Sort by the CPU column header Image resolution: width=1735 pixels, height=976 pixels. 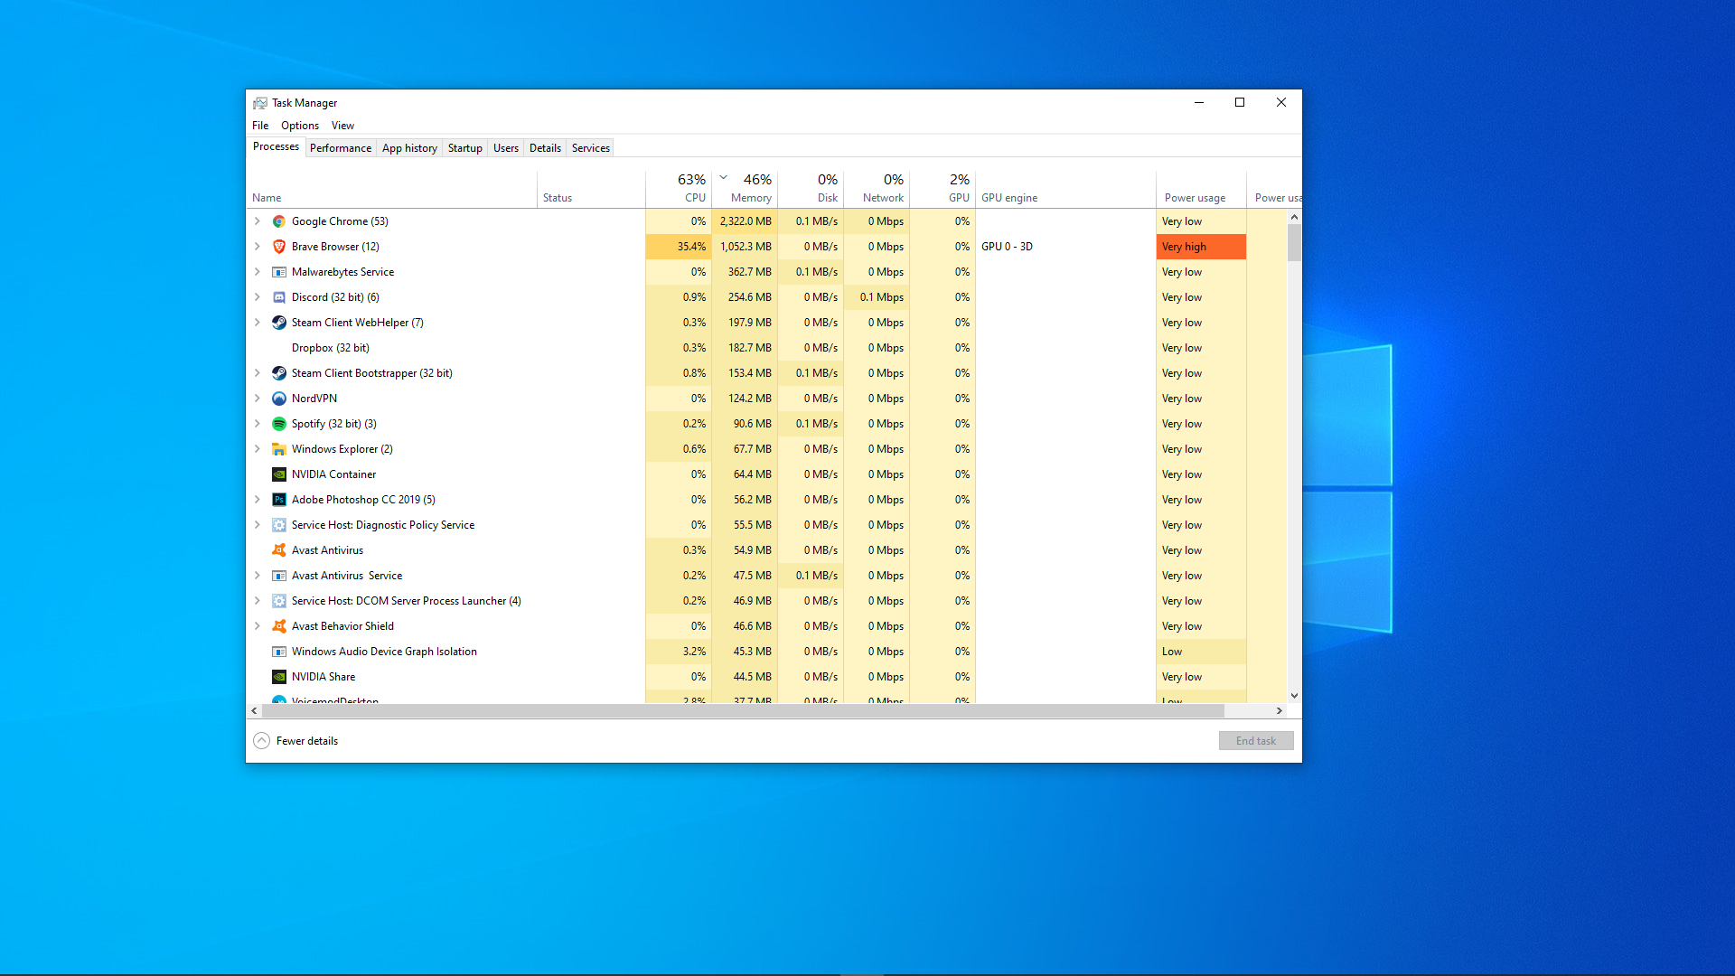(679, 189)
